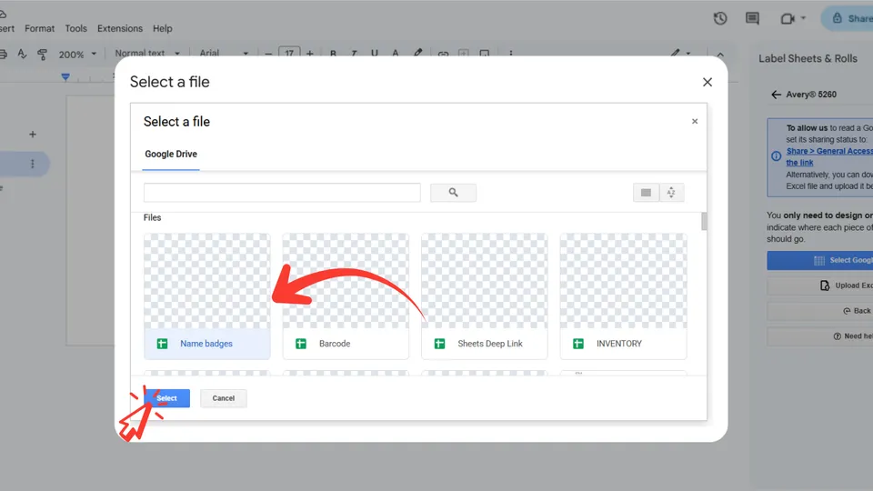Click the Name badges file label

(x=206, y=344)
